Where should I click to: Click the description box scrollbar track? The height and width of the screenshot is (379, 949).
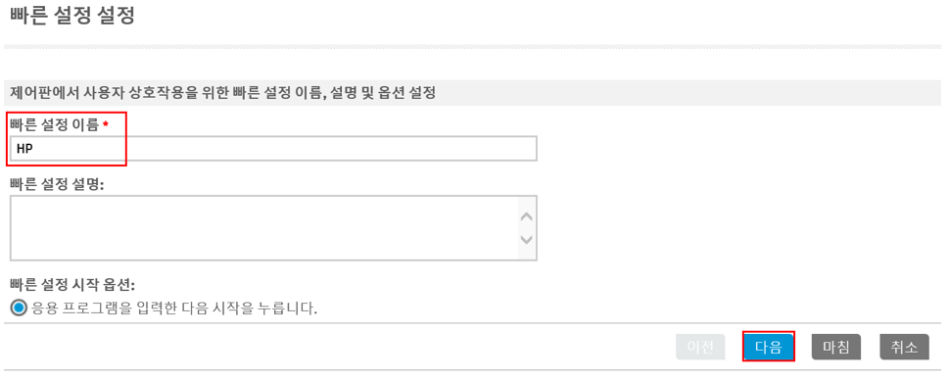click(x=527, y=228)
